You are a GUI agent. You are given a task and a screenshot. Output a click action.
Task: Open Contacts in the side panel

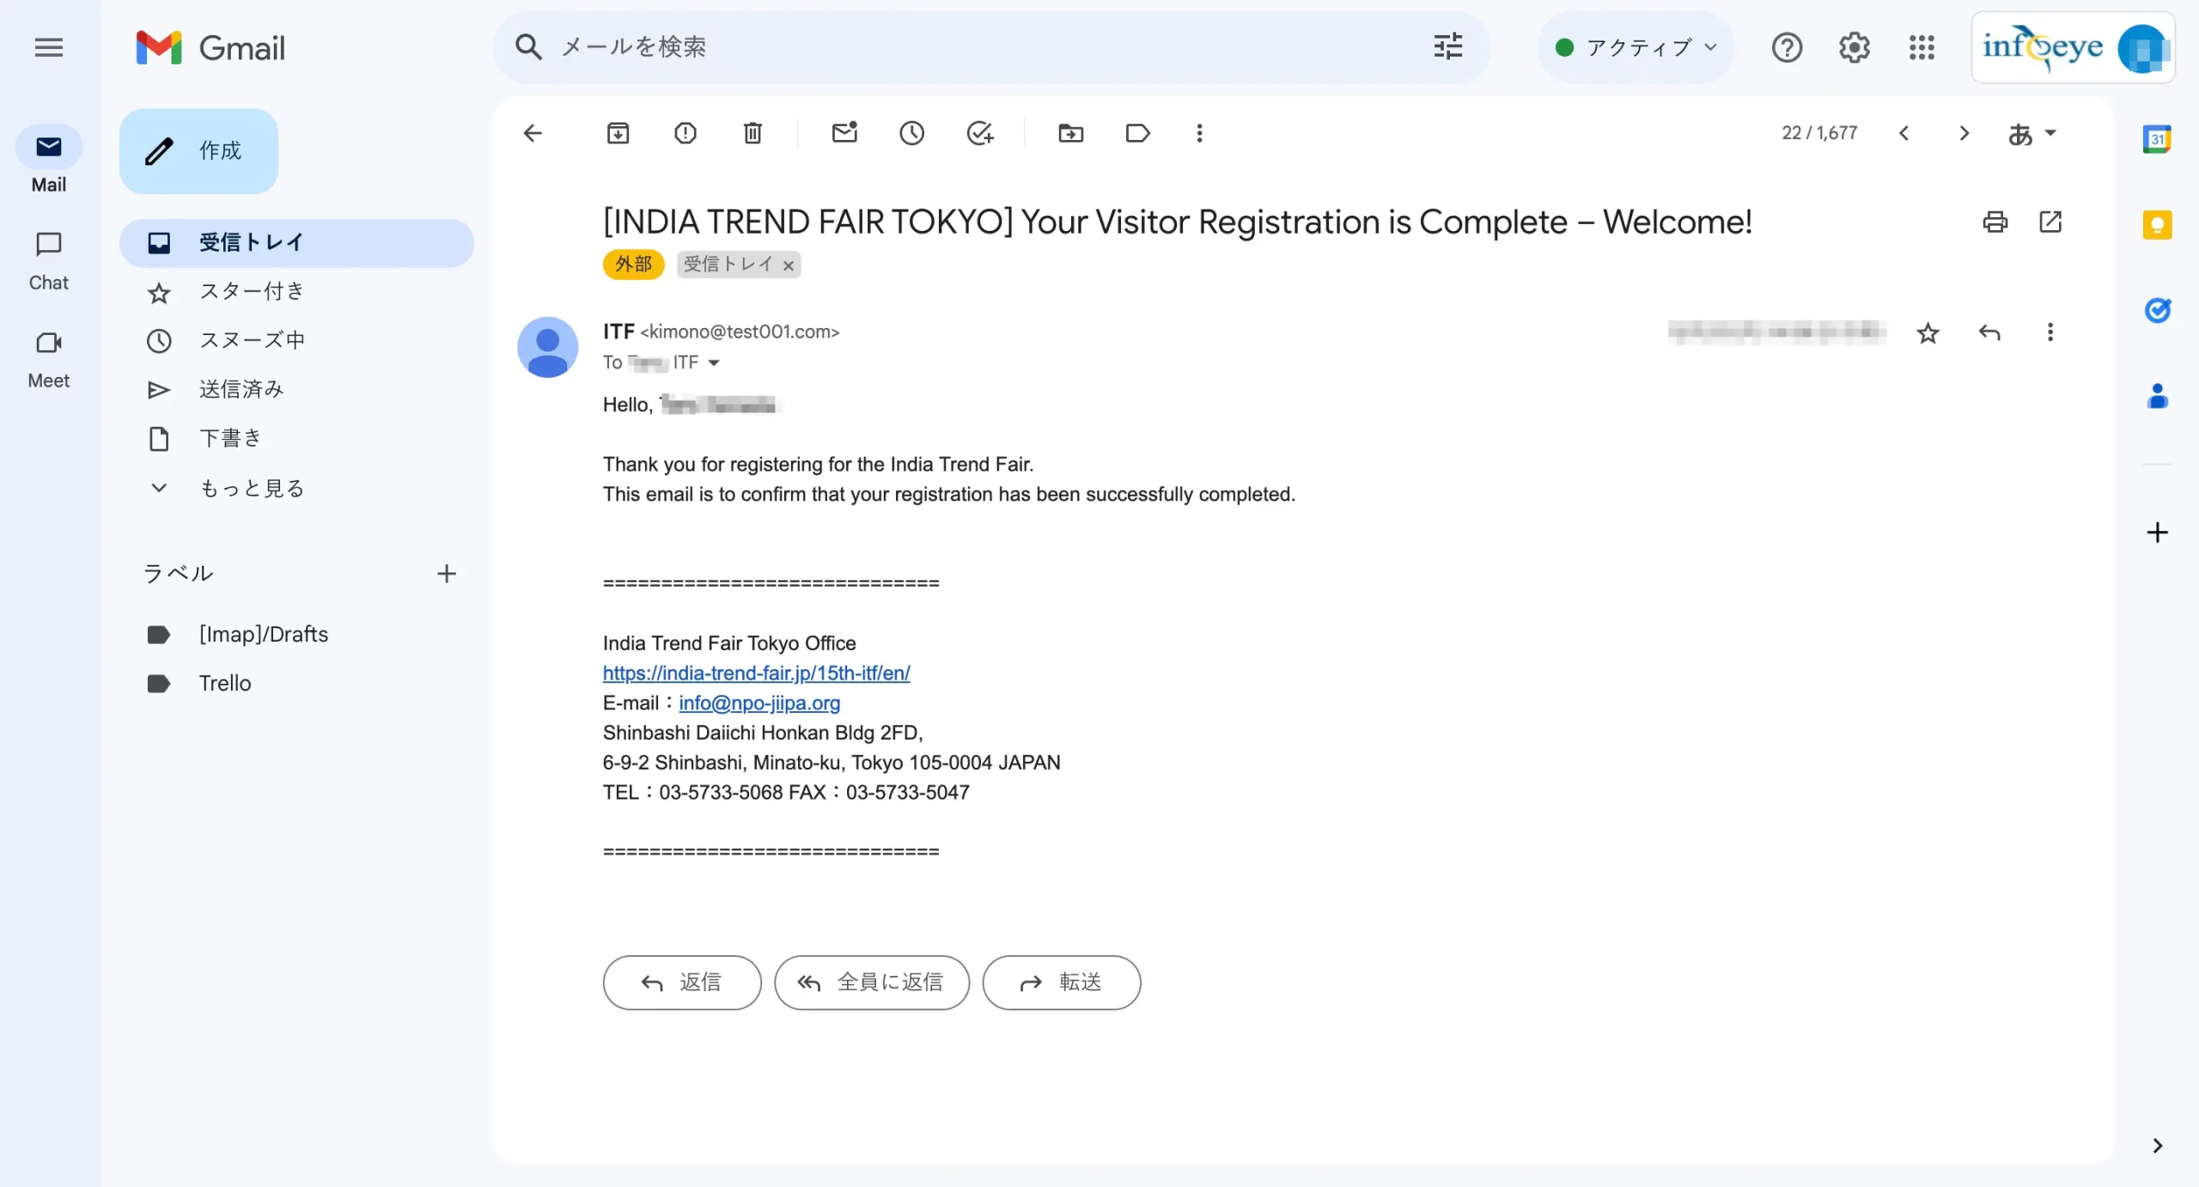tap(2157, 396)
